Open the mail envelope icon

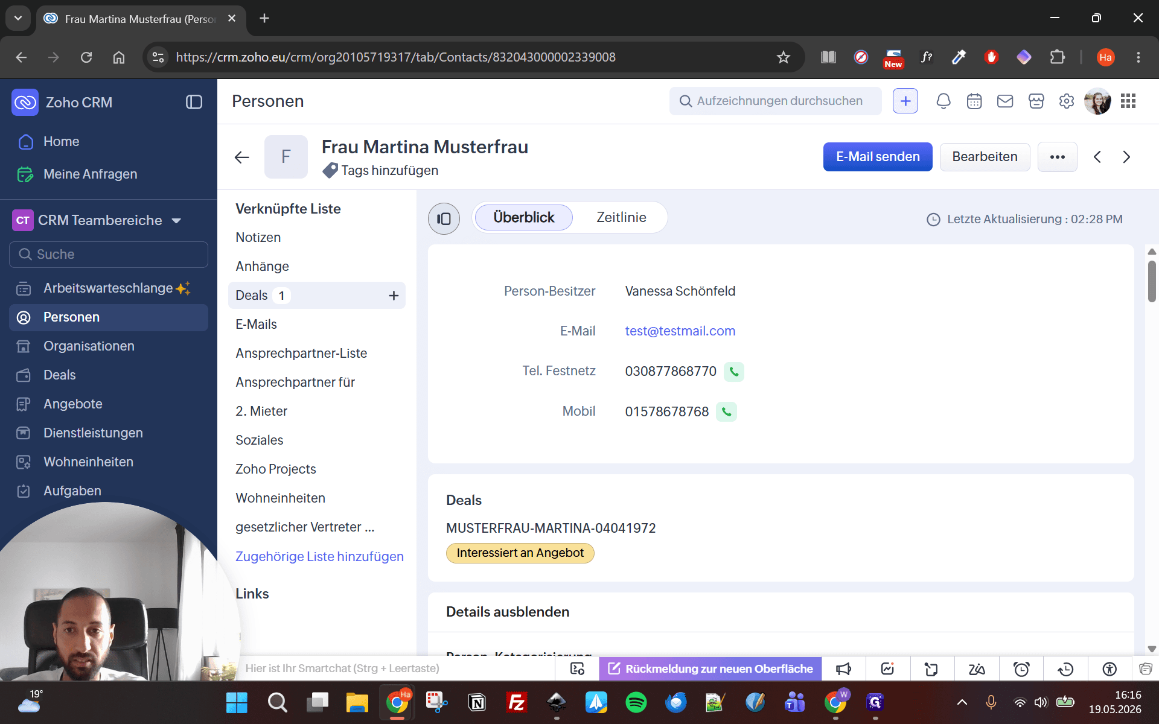(x=1005, y=101)
